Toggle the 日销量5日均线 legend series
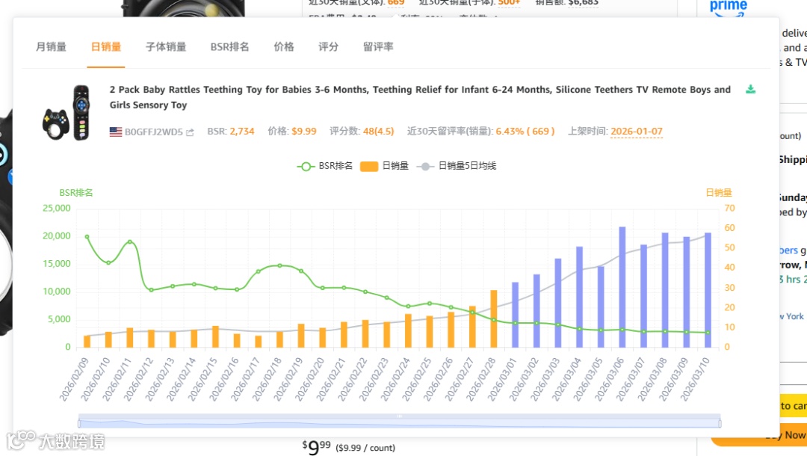807x456 pixels. (x=456, y=166)
